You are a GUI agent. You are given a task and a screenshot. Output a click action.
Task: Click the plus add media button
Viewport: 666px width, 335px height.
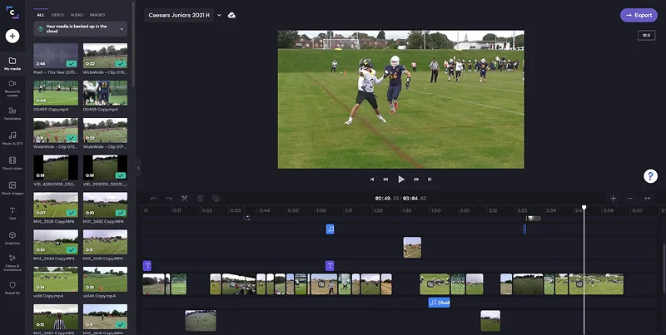tap(12, 36)
